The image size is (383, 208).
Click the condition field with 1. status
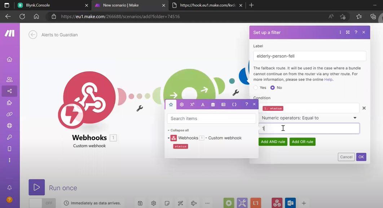309,108
